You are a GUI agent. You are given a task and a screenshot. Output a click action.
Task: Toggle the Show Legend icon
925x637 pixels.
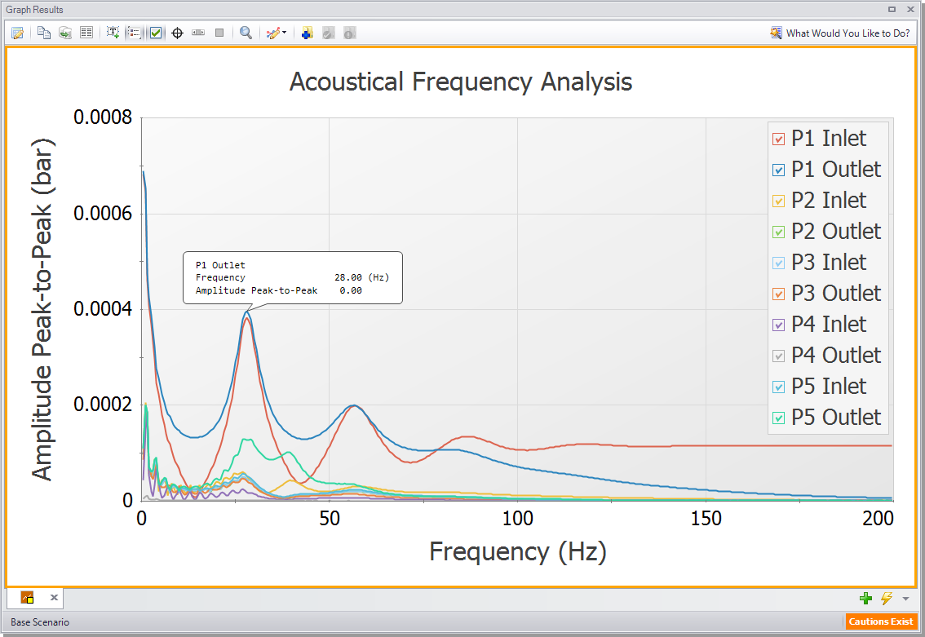[134, 33]
